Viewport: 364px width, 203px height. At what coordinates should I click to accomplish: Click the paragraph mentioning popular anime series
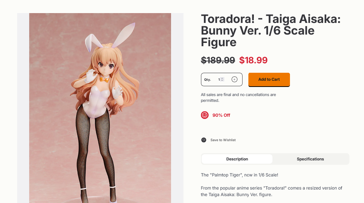(271, 191)
